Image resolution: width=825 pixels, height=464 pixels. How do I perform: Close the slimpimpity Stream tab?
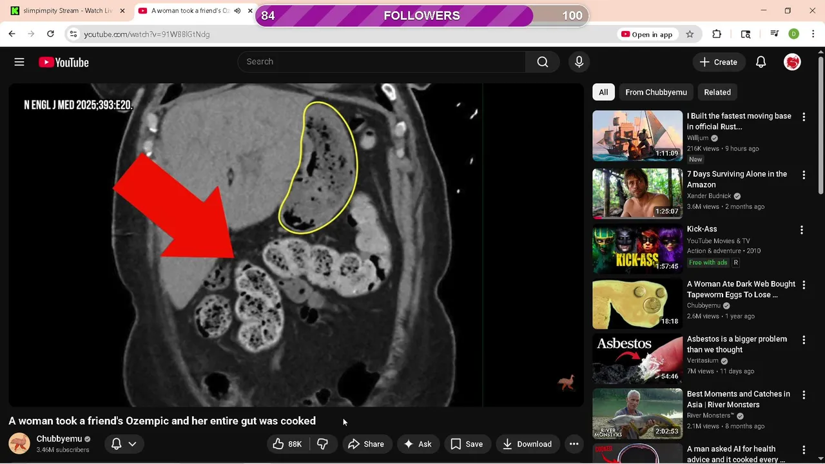tap(122, 11)
